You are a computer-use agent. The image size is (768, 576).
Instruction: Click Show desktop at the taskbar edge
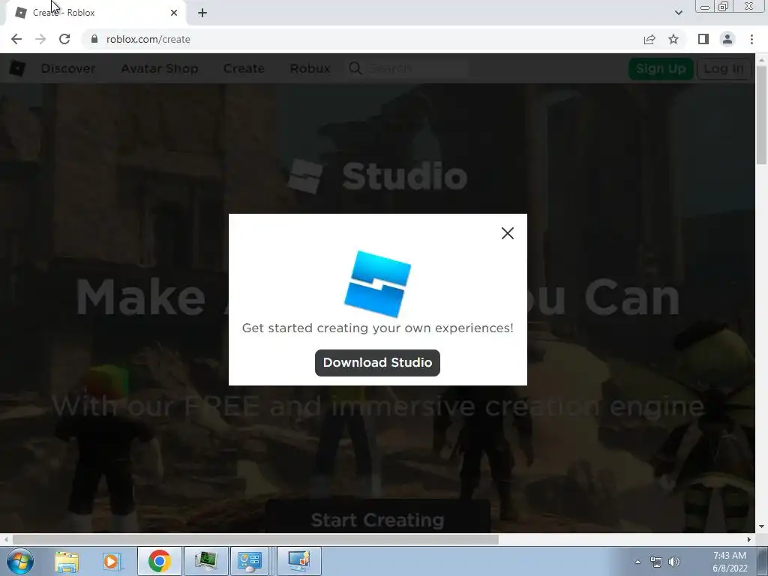763,561
